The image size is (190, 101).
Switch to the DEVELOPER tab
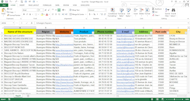[x=85, y=5]
